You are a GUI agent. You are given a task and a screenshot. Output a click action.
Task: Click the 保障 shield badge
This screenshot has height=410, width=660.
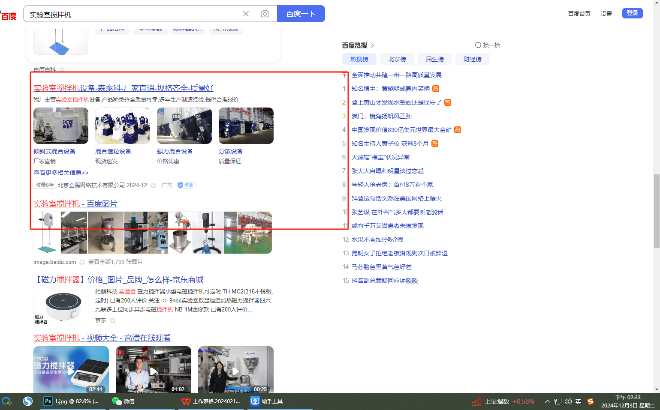187,185
